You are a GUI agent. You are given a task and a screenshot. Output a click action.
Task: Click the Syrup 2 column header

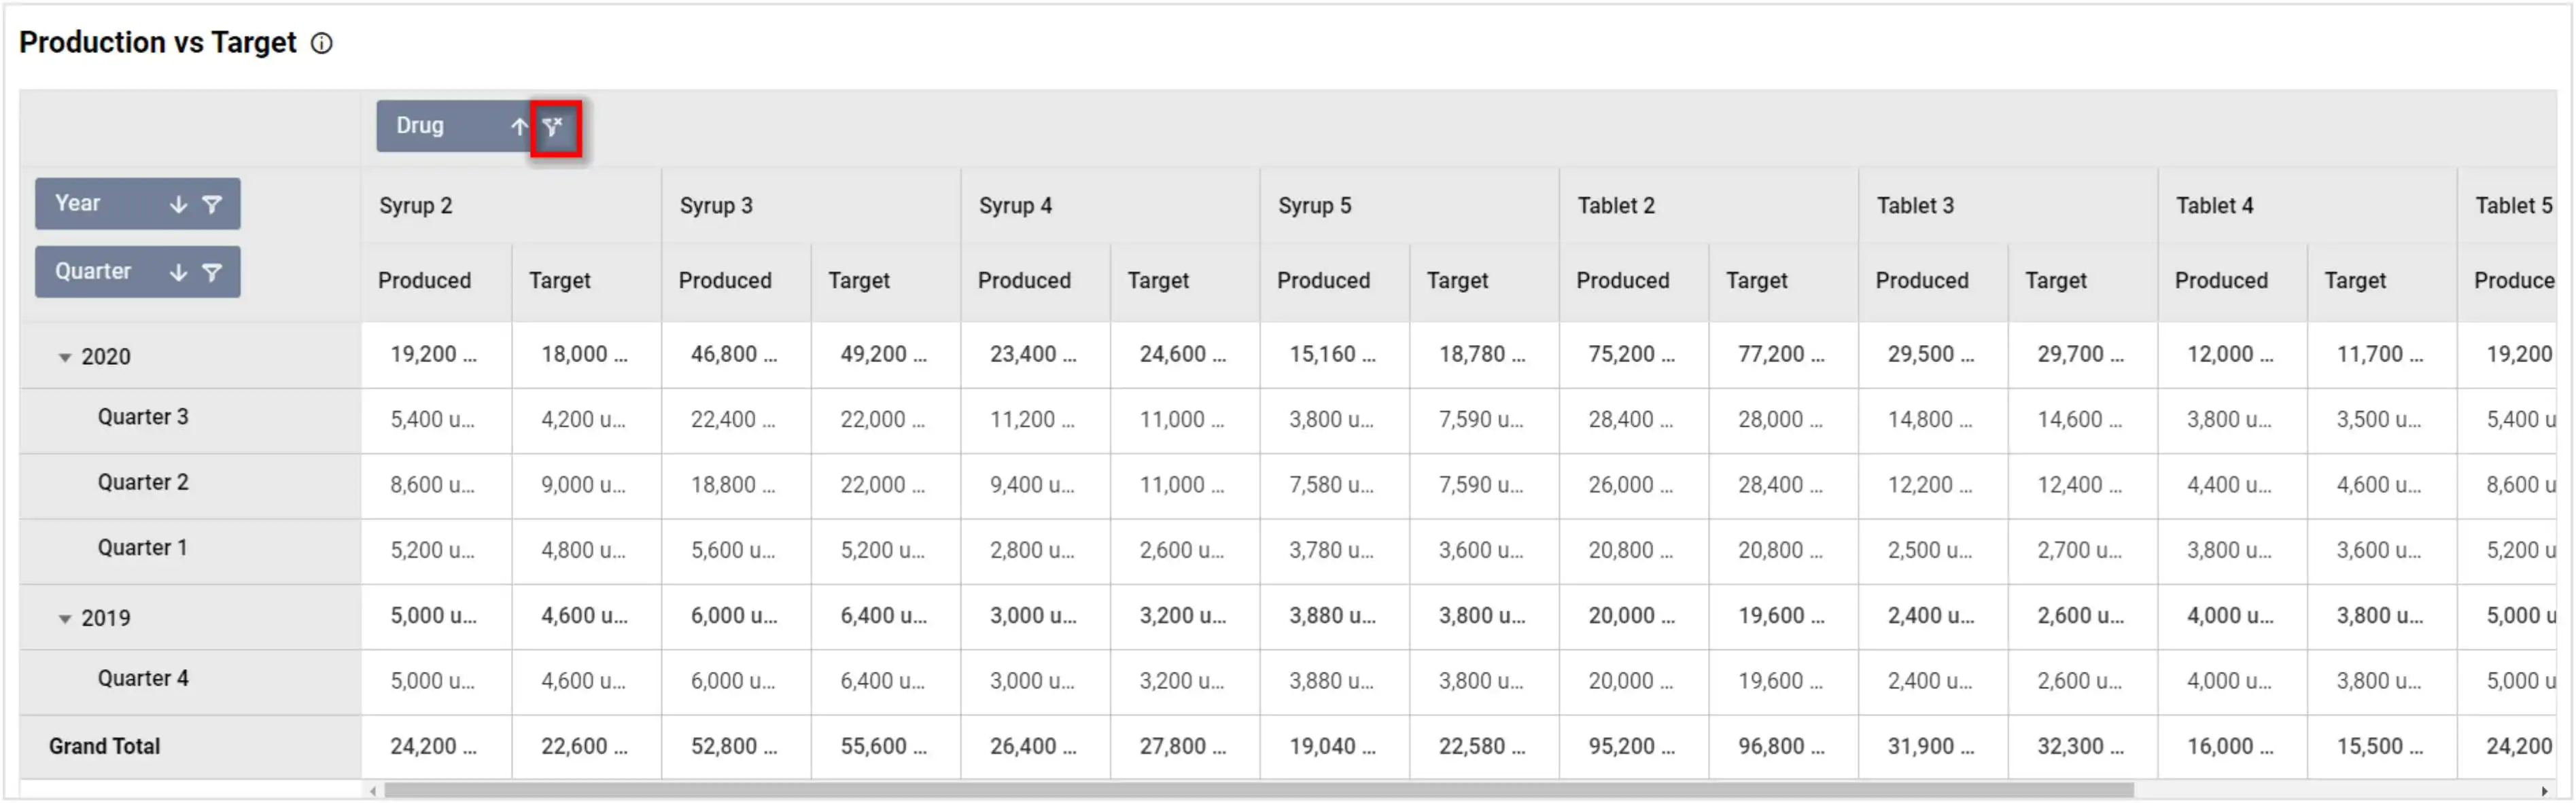click(416, 205)
